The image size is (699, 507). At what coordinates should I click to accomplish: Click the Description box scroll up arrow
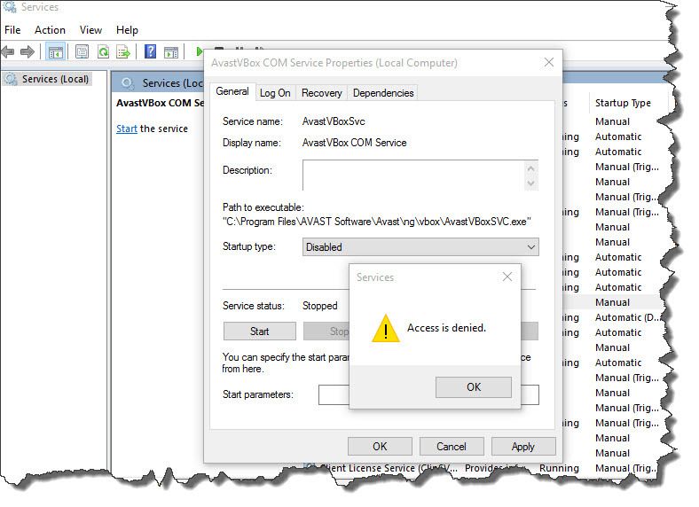point(530,168)
